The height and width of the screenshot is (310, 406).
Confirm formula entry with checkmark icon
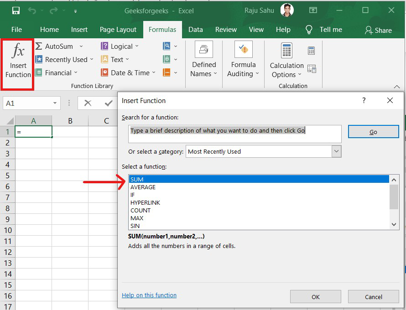tap(109, 103)
